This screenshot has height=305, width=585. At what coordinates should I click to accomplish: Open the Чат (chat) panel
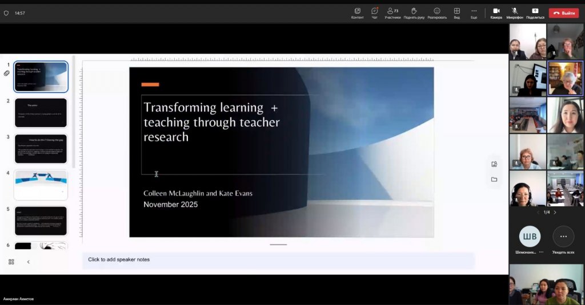pos(374,13)
